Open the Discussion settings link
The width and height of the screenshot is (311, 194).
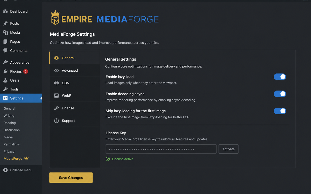[x=12, y=130]
